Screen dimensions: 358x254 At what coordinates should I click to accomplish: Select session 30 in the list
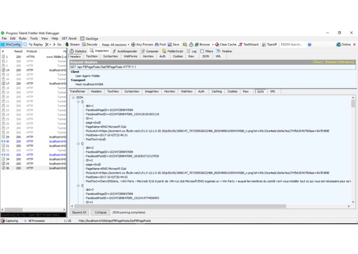coord(33,141)
